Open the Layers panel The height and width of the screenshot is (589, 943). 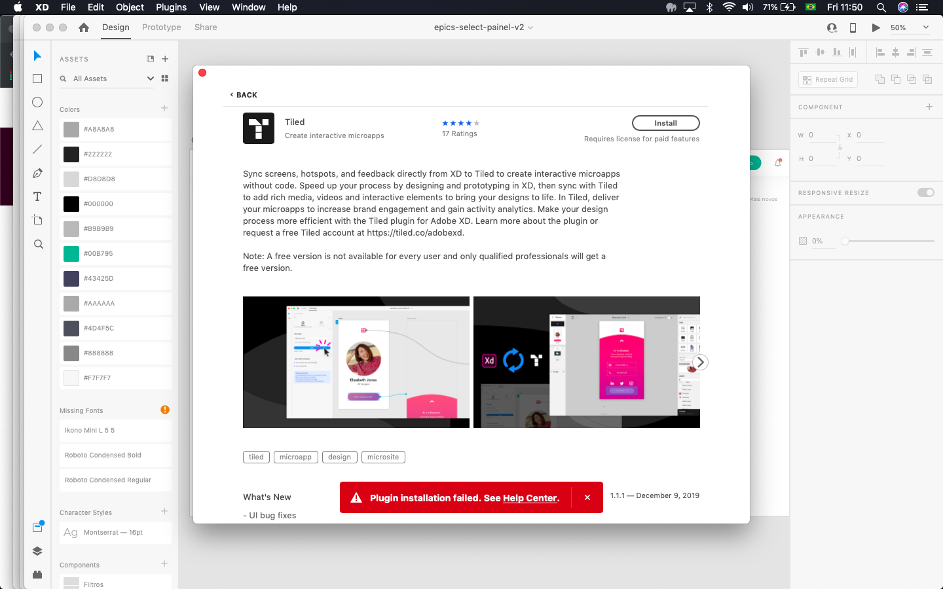[x=37, y=551]
